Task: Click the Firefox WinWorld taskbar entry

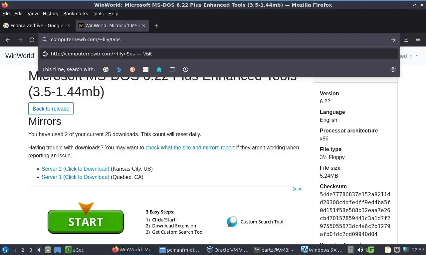Action: point(133,250)
